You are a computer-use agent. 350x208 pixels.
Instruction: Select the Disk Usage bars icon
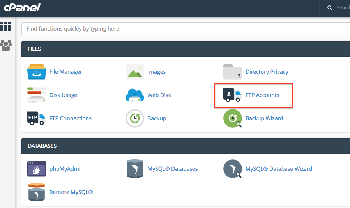(37, 95)
